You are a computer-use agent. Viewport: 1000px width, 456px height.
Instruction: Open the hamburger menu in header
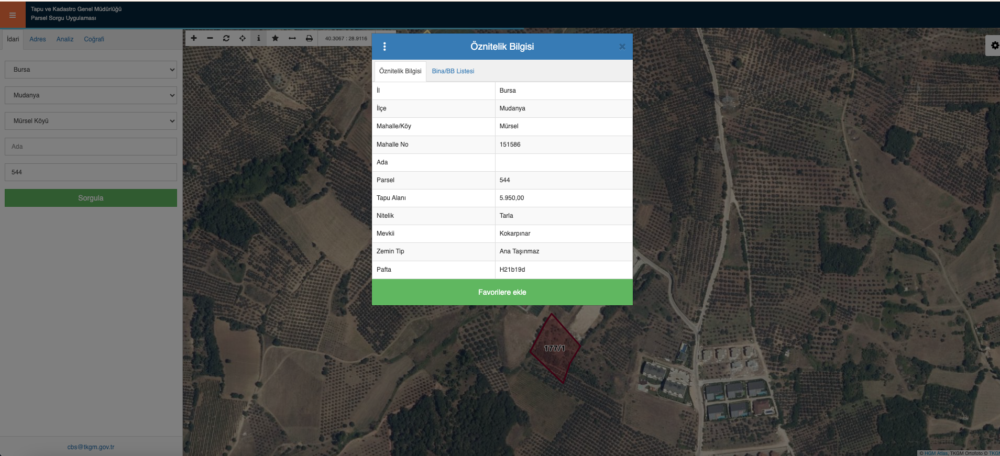pos(13,15)
